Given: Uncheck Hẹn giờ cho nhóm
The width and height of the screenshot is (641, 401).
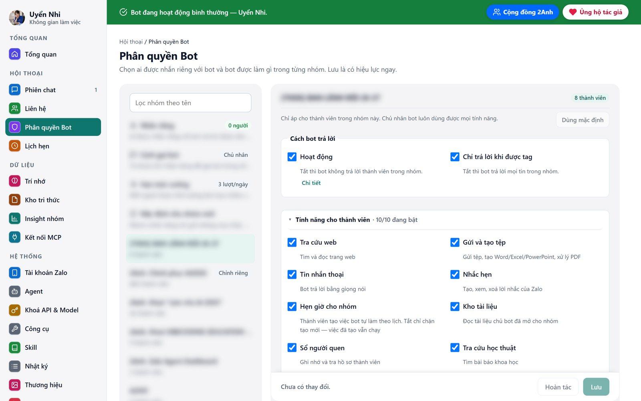Looking at the screenshot, I should (x=292, y=306).
